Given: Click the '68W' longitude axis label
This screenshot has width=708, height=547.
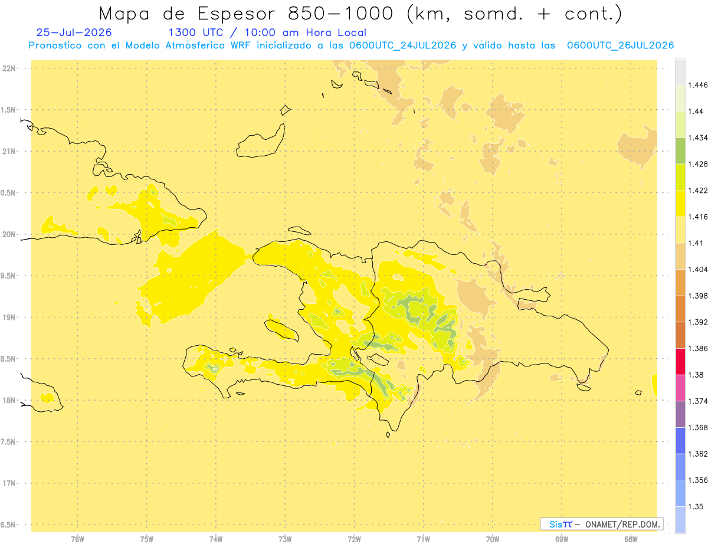Looking at the screenshot, I should pyautogui.click(x=631, y=539).
